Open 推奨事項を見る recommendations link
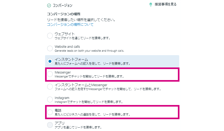The width and height of the screenshot is (224, 131). (165, 4)
